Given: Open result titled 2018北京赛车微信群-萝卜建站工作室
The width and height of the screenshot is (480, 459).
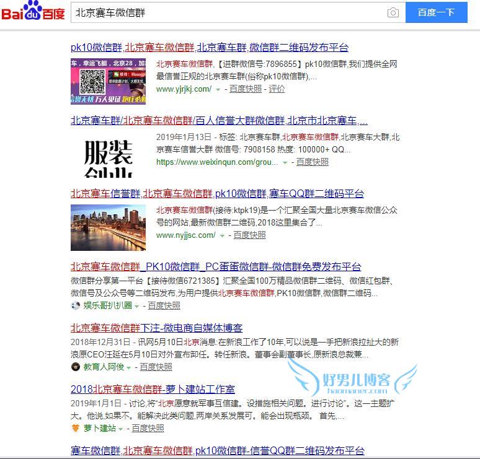Looking at the screenshot, I should [x=153, y=389].
